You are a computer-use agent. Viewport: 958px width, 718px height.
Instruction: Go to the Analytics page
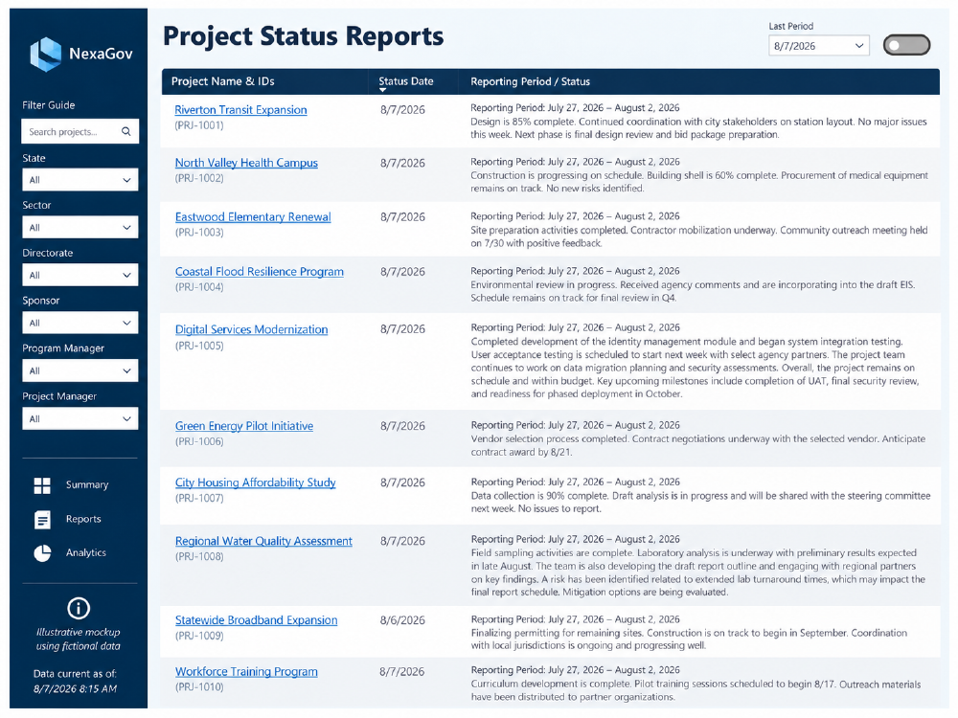tap(85, 552)
